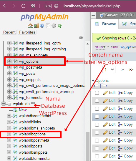Viewport: 136px width, 161px height.
Task: Reload the page with browser refresh icon
Action: 23,6
